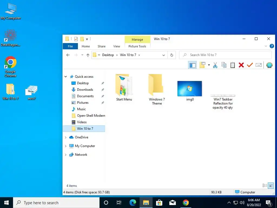
Task: Open Customize Quick Access Toolbar dropdown
Action: coord(87,39)
